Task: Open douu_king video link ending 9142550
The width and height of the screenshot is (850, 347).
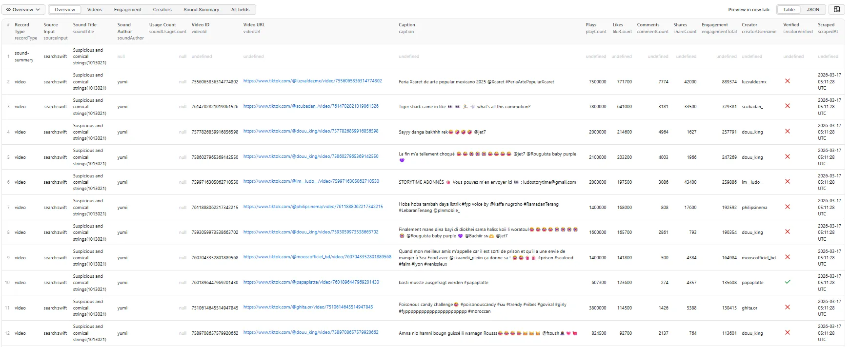Action: click(311, 156)
